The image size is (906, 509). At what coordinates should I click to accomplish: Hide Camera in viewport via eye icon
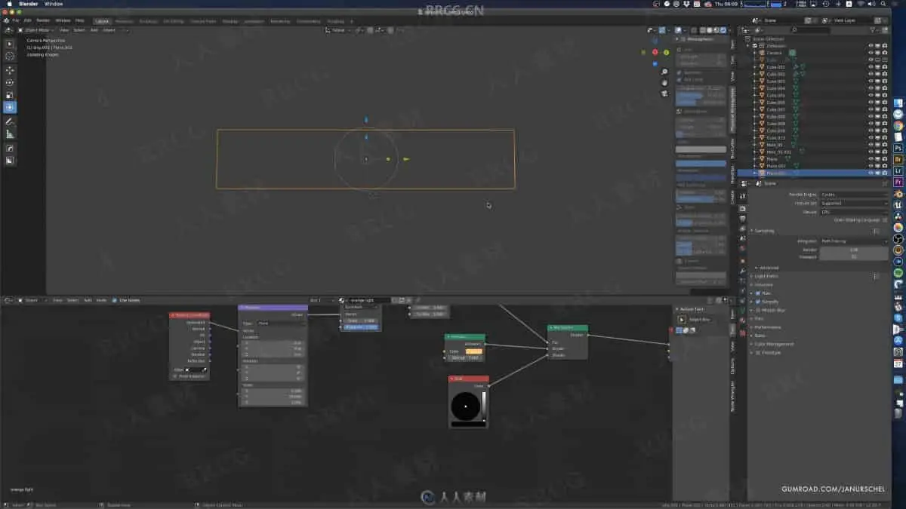click(x=871, y=53)
